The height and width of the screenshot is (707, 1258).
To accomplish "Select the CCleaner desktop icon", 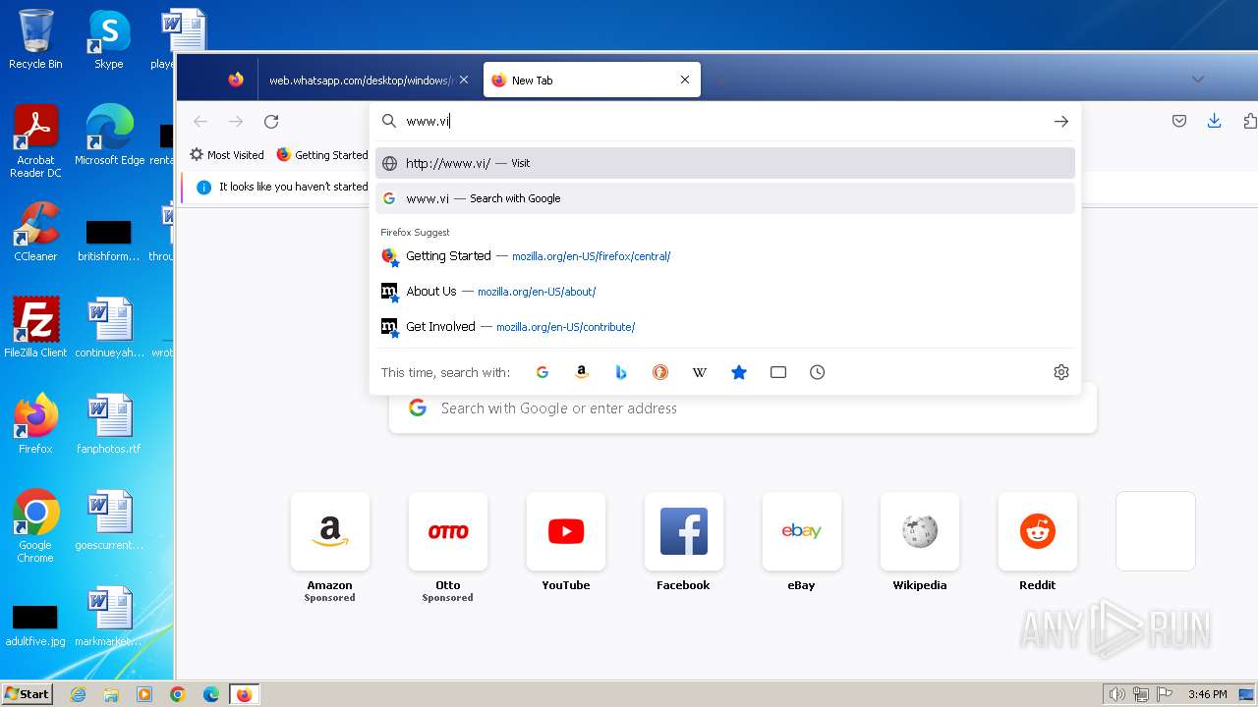I will click(35, 232).
